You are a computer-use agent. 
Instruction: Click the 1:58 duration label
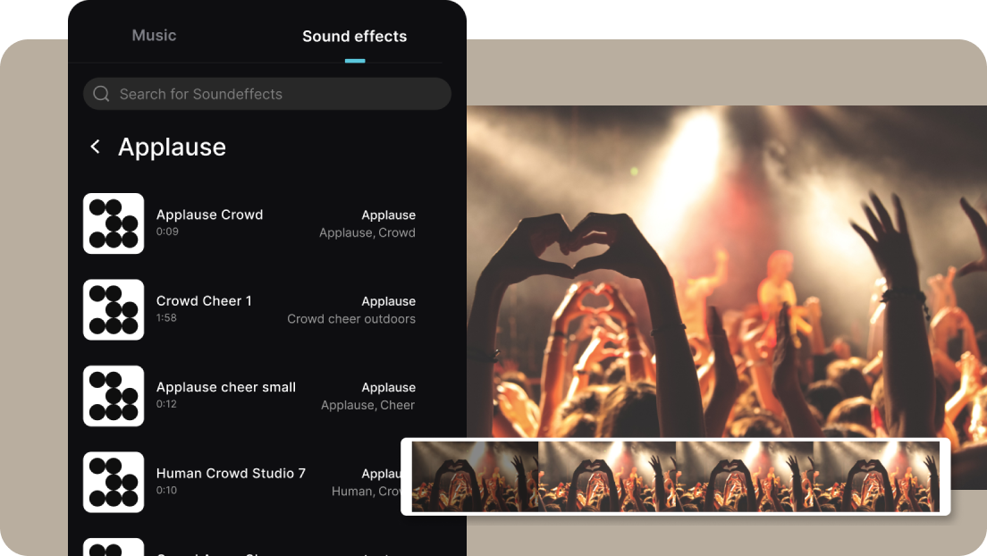click(x=166, y=318)
